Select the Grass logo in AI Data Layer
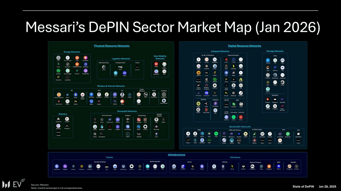This screenshot has height=191, width=341. (254, 134)
